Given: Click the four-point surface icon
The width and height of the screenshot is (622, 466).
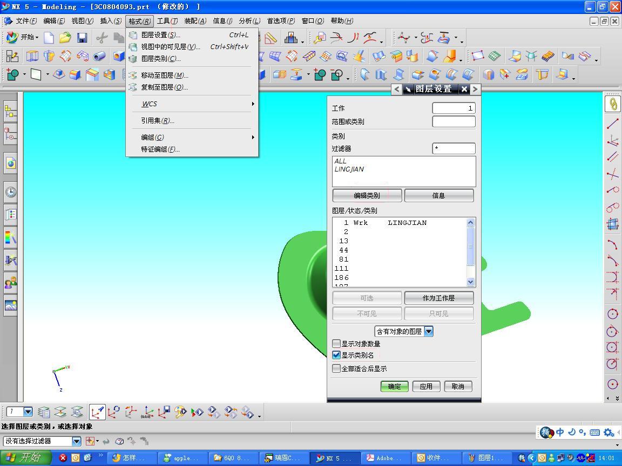Looking at the screenshot, I should tap(478, 56).
